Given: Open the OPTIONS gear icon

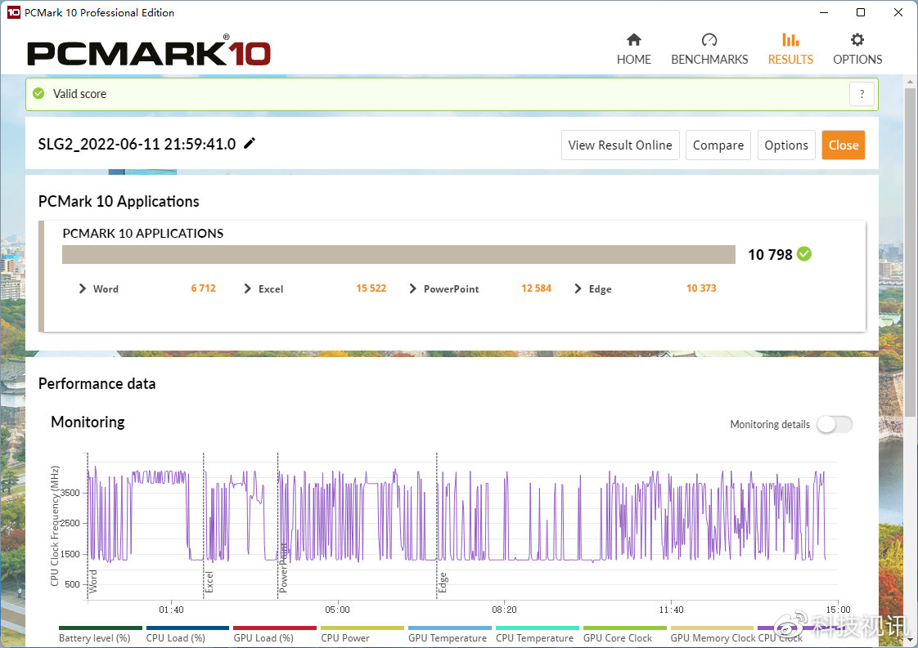Looking at the screenshot, I should [857, 40].
